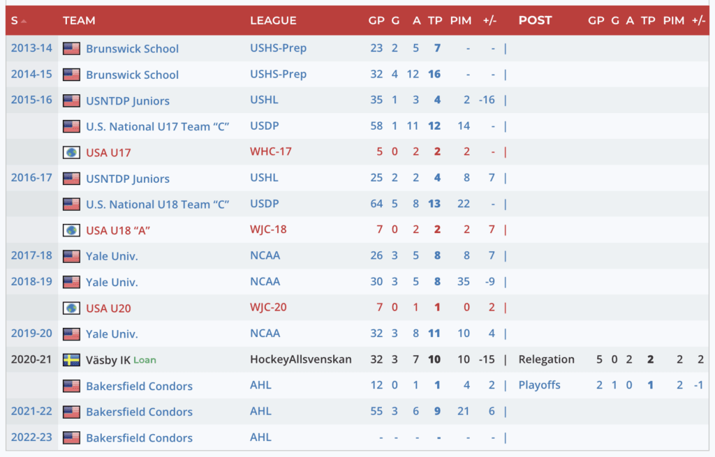Open the 2021-22 Bakersfield Condors AHL link
The image size is (715, 457).
[260, 412]
